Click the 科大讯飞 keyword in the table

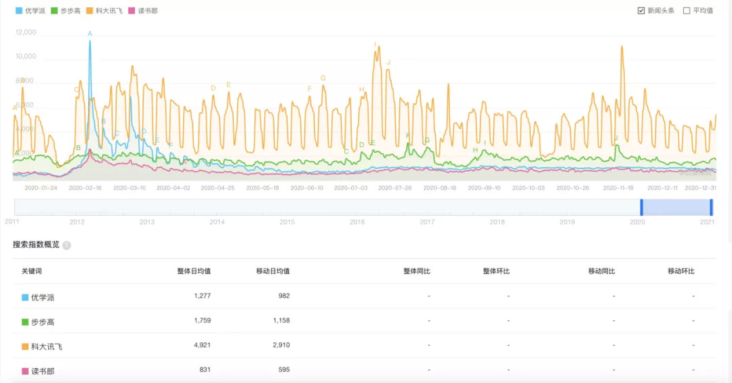[47, 346]
